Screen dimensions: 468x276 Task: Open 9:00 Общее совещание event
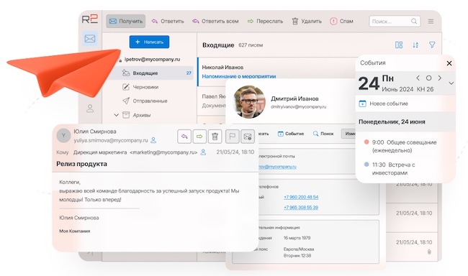(x=401, y=147)
